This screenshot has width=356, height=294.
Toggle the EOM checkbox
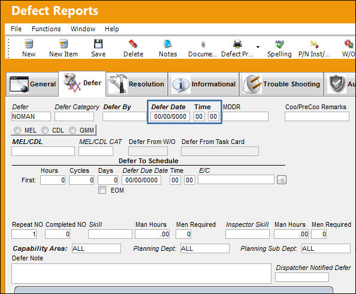102,190
